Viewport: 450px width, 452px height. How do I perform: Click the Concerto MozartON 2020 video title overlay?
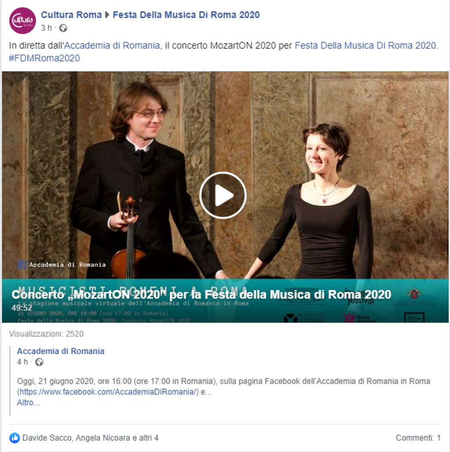201,294
